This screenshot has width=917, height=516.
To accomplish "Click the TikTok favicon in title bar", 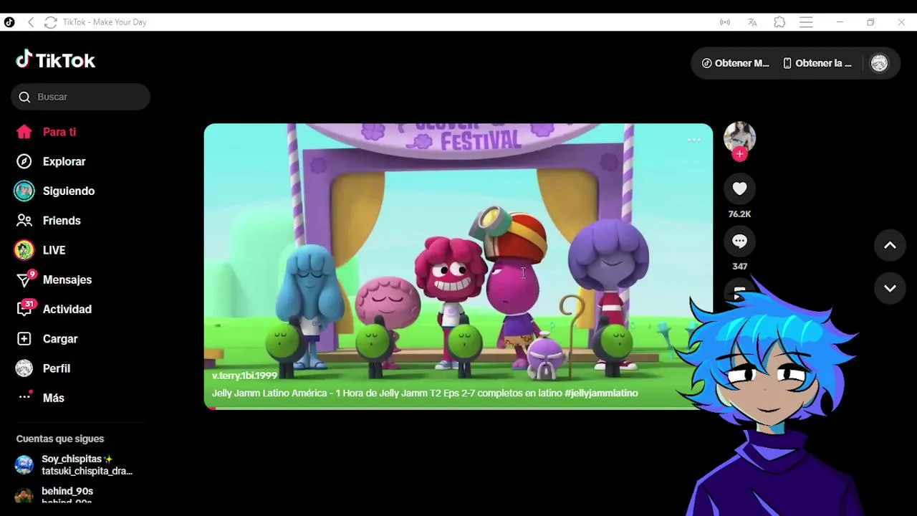I will tap(9, 22).
